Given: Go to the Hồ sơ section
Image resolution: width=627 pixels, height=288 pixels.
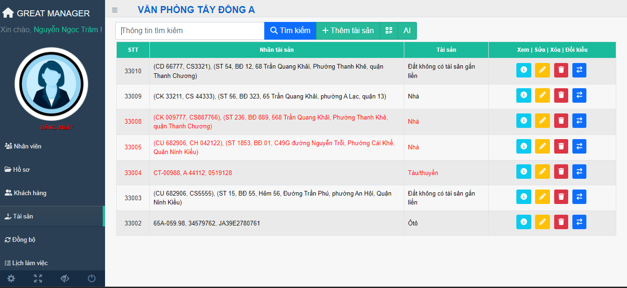Looking at the screenshot, I should [21, 169].
